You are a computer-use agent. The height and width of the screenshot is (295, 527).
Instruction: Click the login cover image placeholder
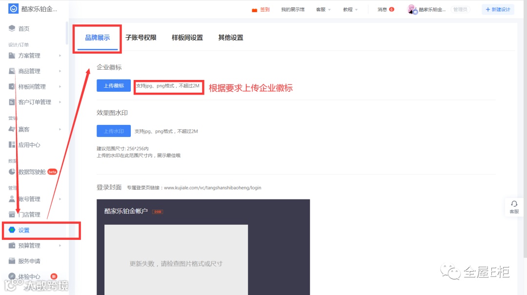pyautogui.click(x=176, y=260)
